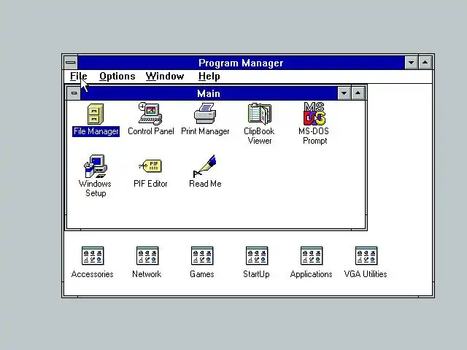467x350 pixels.
Task: Select the Windows Setup icon
Action: tap(96, 166)
